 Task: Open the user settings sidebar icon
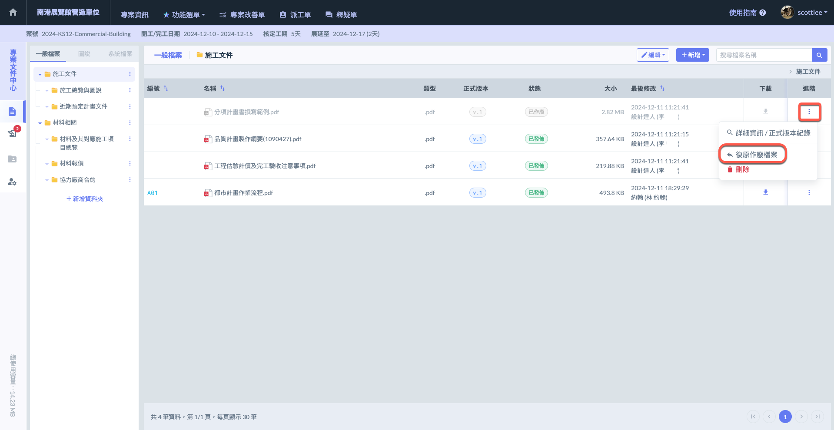pyautogui.click(x=12, y=182)
